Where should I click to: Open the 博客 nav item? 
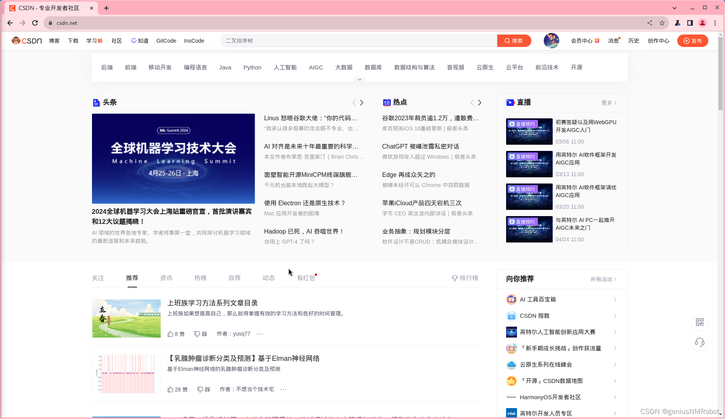click(x=54, y=41)
